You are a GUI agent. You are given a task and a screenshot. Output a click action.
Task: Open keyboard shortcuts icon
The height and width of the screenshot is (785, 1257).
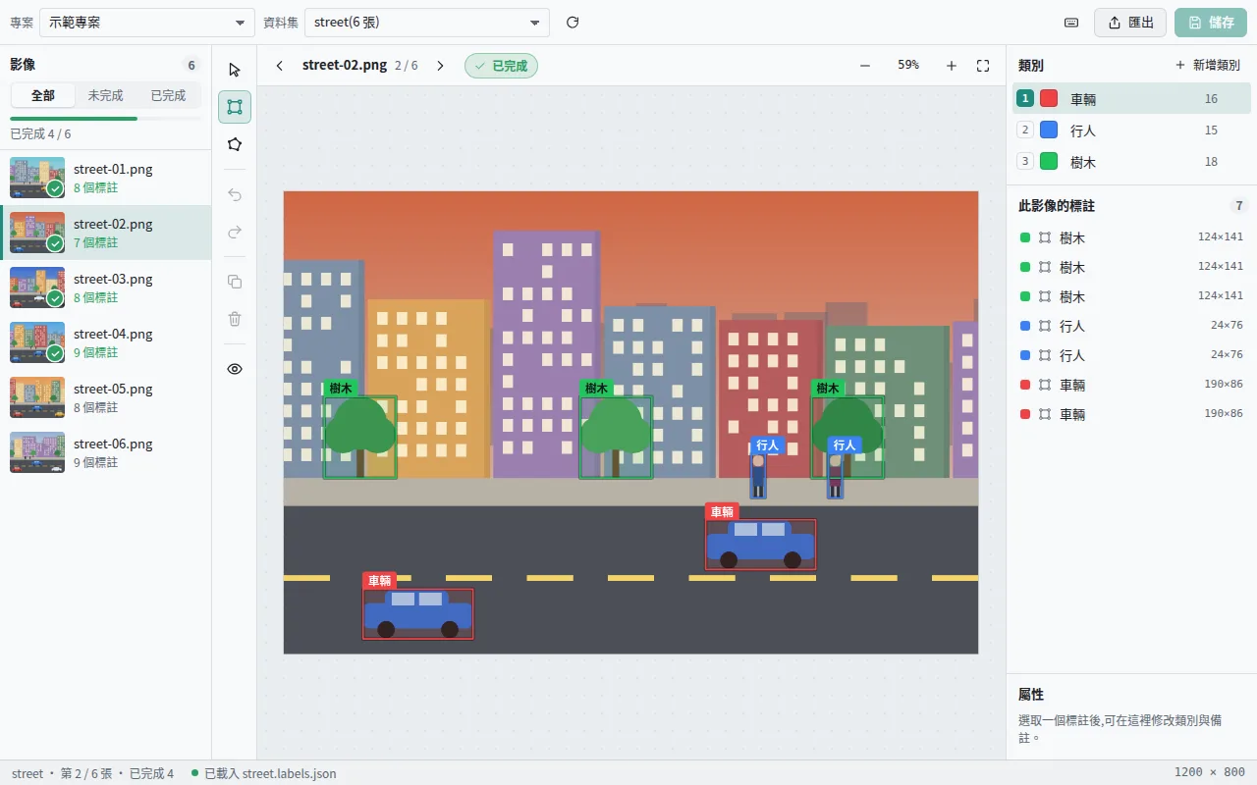(1071, 23)
